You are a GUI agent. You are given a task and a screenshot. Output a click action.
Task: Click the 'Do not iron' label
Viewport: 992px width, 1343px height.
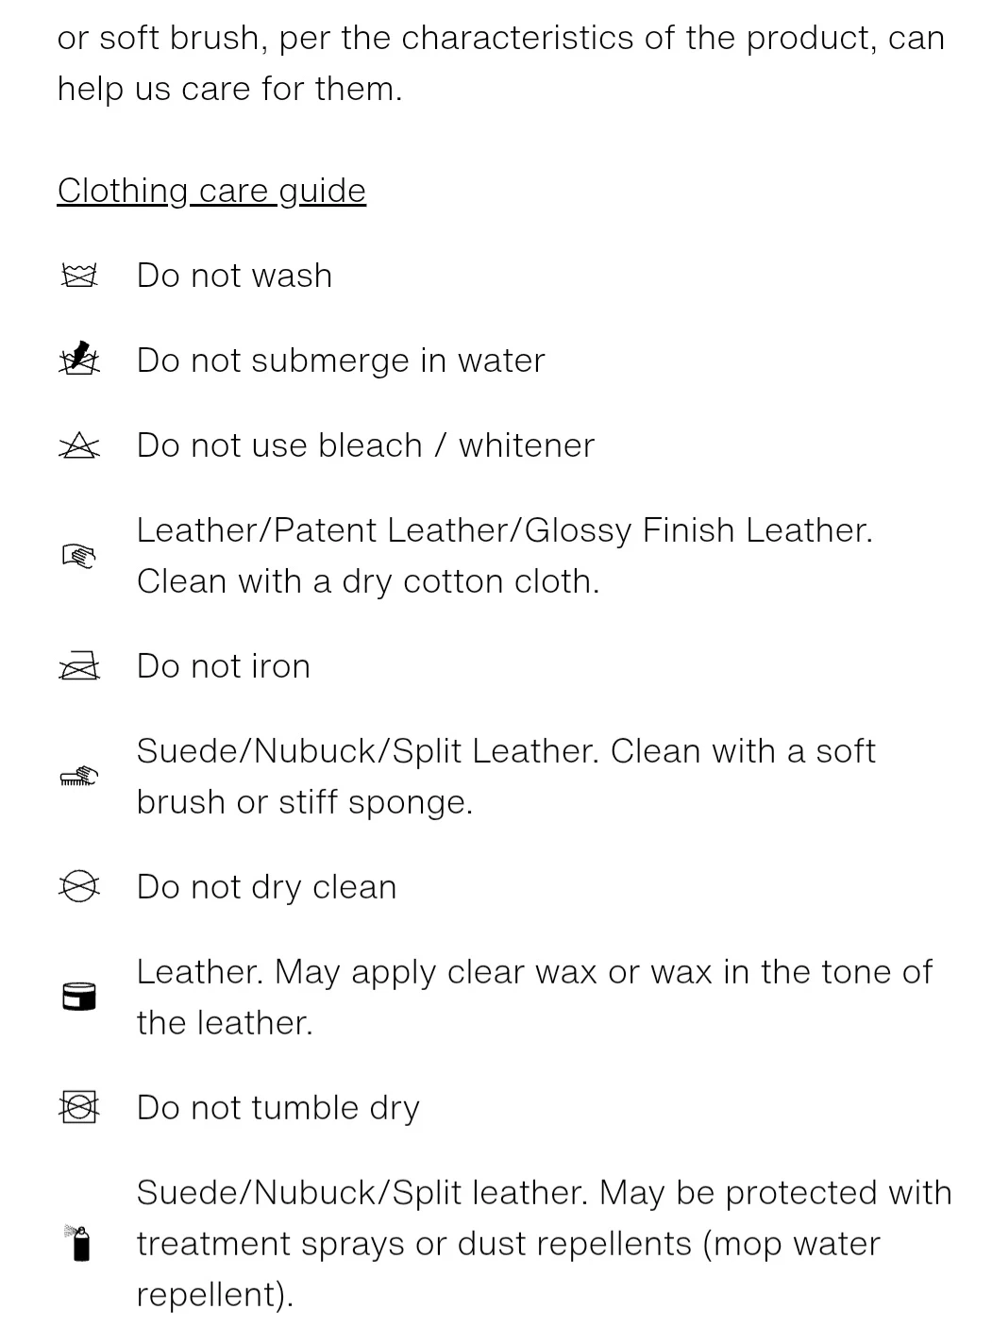tap(224, 666)
